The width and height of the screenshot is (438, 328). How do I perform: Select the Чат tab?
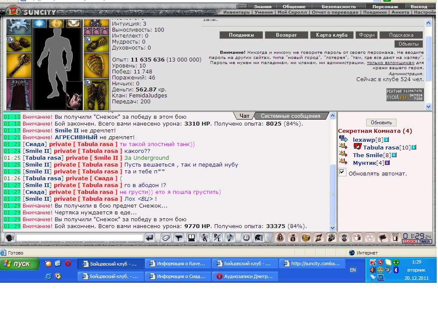pos(244,116)
